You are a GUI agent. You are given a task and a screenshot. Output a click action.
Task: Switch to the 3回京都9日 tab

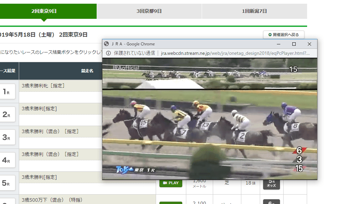[x=149, y=11]
